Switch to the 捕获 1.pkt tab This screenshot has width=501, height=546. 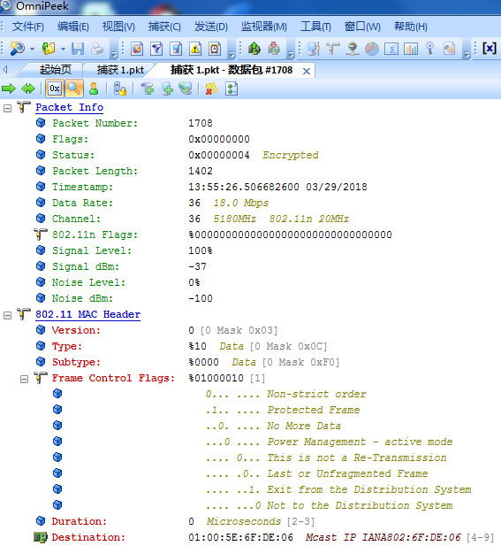click(x=120, y=70)
